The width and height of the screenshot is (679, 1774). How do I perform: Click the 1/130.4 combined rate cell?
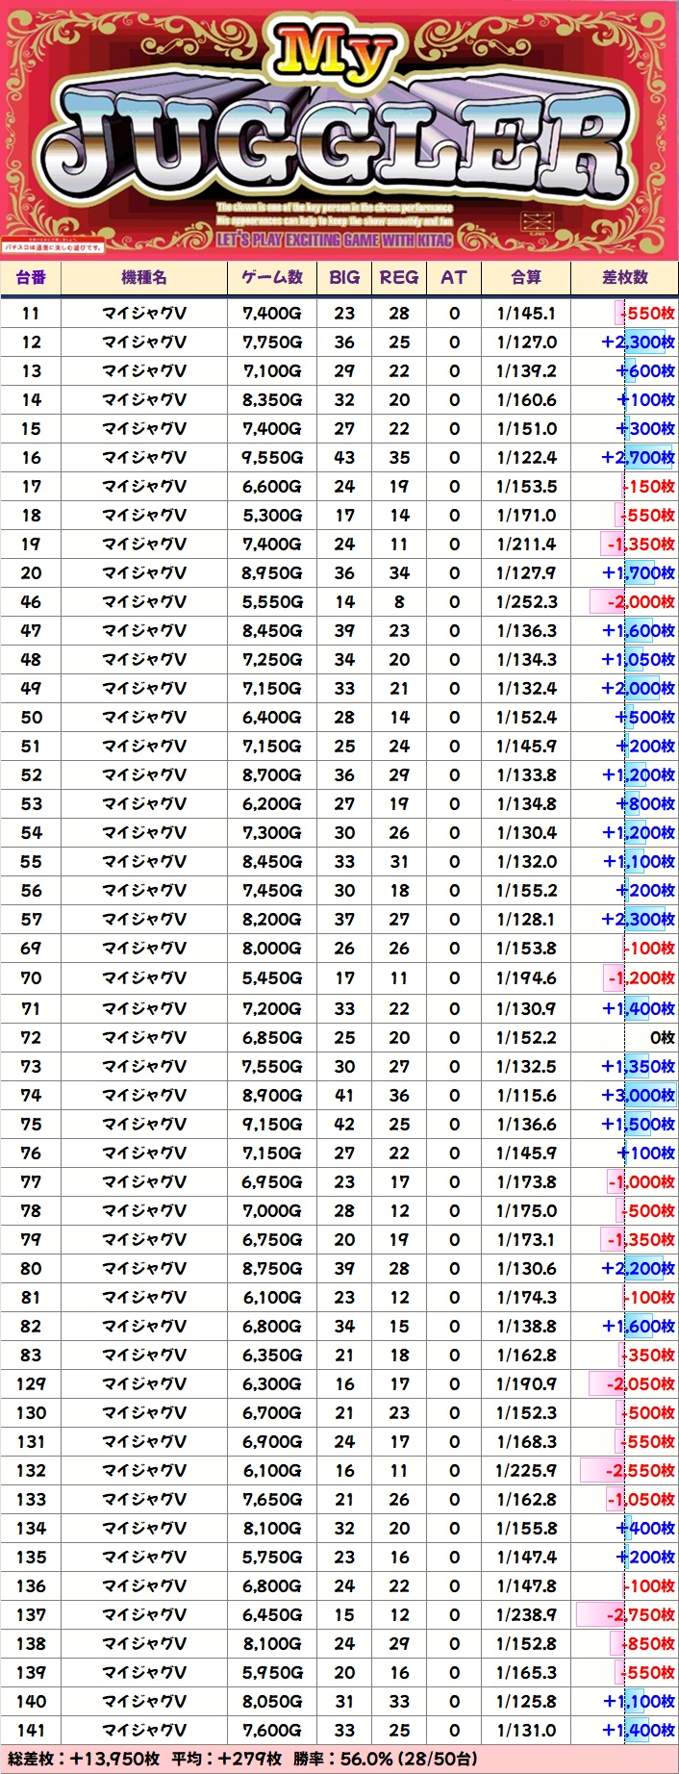click(x=526, y=832)
